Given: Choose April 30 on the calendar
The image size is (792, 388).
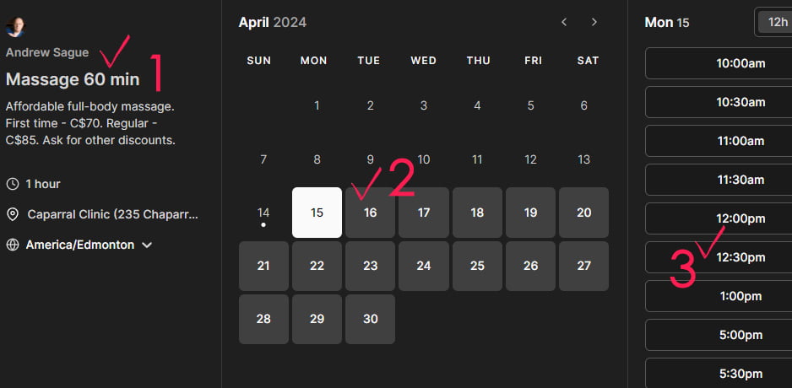Looking at the screenshot, I should pyautogui.click(x=370, y=319).
